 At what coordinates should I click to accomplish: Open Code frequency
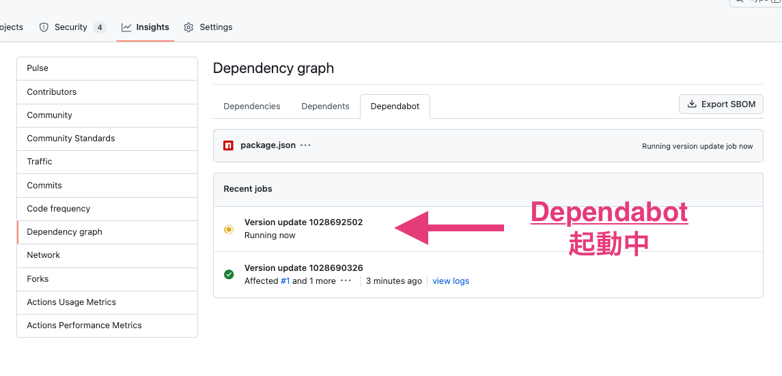[107, 209]
